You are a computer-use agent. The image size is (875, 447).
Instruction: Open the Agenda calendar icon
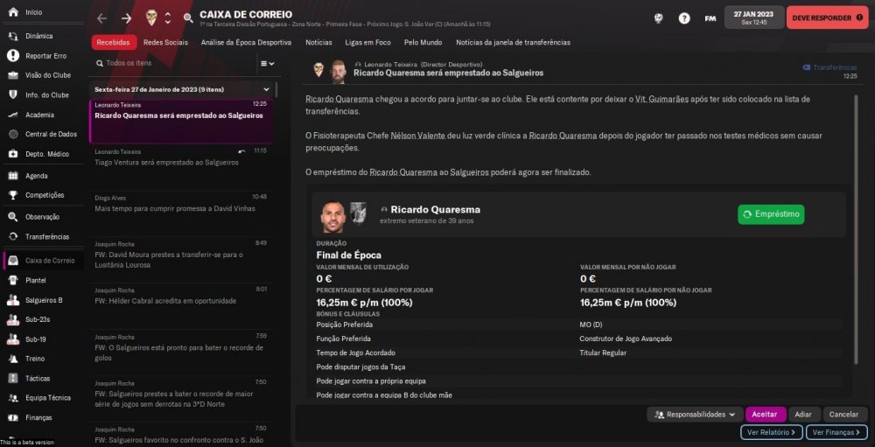[x=13, y=176]
